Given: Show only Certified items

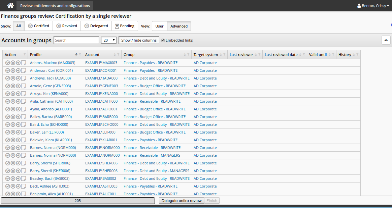Looking at the screenshot, I should (38, 26).
